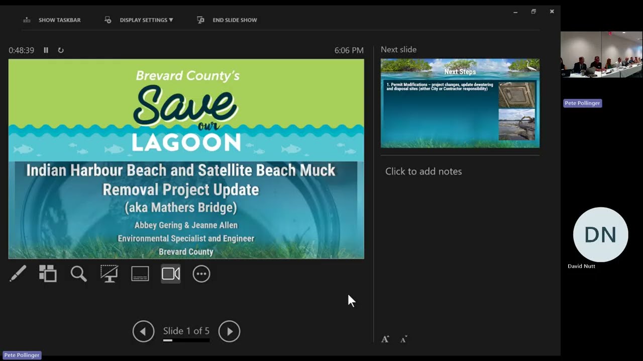This screenshot has width=643, height=361.
Task: Open the pen and laser pointer tools
Action: (18, 274)
